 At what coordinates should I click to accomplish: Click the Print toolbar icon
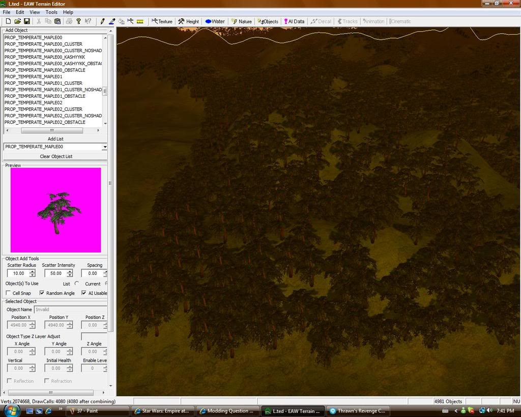click(x=69, y=21)
